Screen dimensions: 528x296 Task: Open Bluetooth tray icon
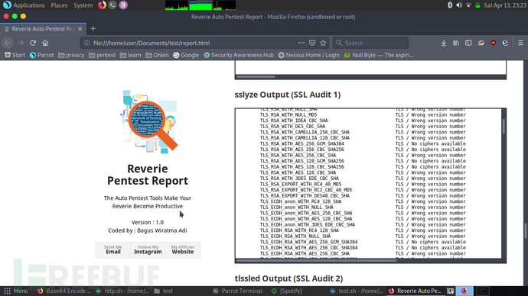pos(450,5)
